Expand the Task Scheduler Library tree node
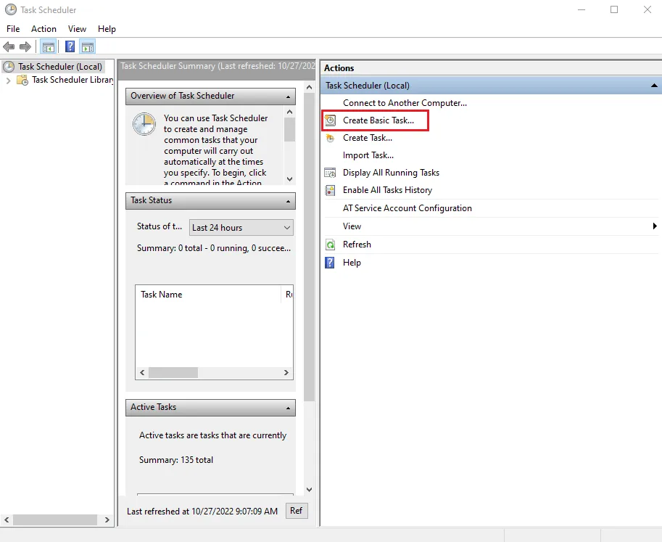 9,81
